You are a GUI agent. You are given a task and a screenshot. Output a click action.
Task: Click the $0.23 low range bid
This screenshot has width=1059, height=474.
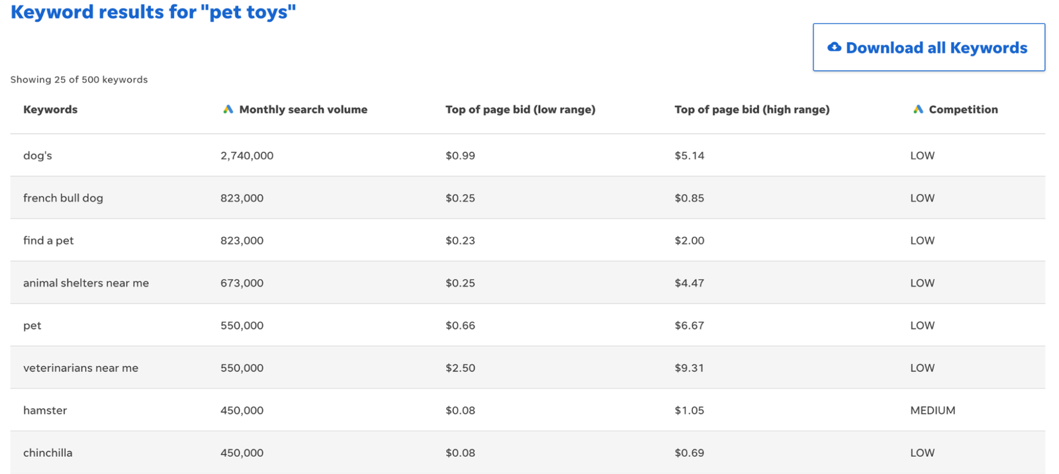coord(460,240)
